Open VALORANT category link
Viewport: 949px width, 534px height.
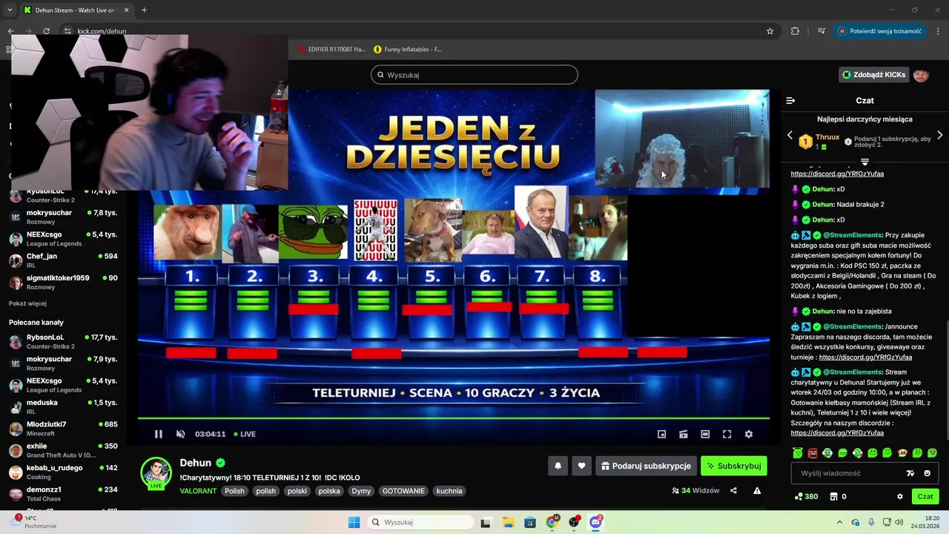[198, 491]
